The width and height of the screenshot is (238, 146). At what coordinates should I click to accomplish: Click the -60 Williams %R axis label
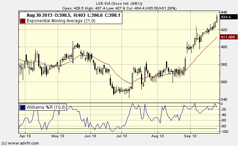coord(224,120)
